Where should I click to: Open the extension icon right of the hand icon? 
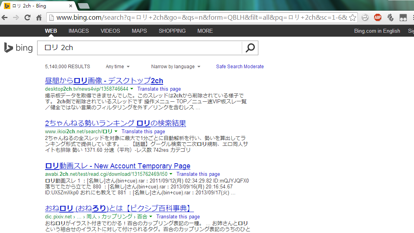click(x=403, y=18)
